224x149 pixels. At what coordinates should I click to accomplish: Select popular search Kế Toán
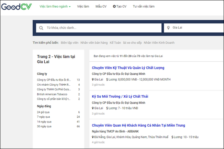point(115,43)
